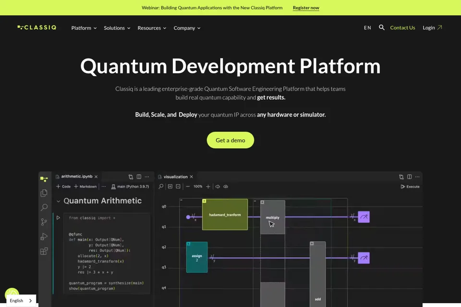Click measurement gate icon on x wire
The image size is (461, 307).
364,217
